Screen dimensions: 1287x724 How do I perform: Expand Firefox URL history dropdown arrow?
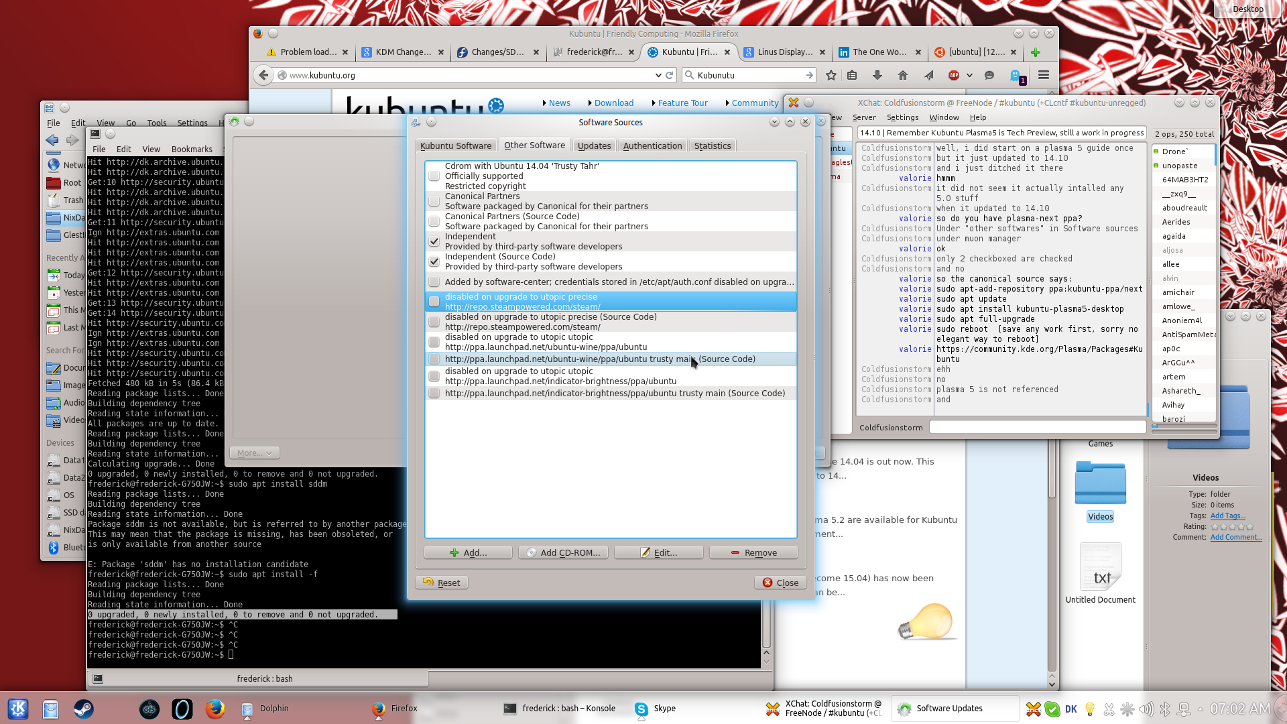(658, 75)
